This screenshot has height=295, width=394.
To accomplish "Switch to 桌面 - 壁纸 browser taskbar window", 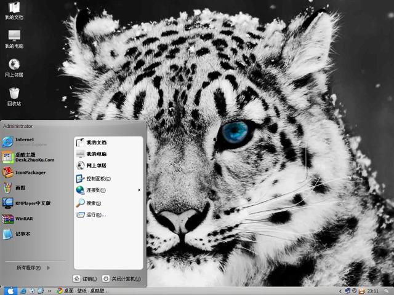I will 83,291.
